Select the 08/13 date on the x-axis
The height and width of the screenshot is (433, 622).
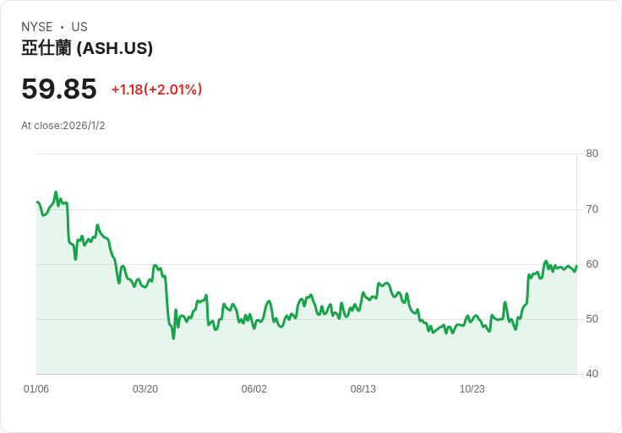pos(363,389)
